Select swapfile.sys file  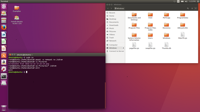pyautogui.click(x=150, y=46)
